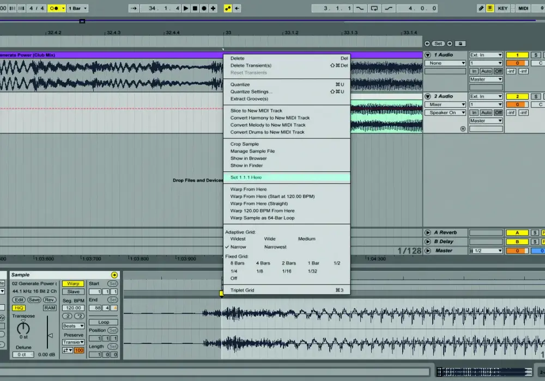545x381 pixels.
Task: Open 2 Audio Master output dropdown
Action: point(486,121)
